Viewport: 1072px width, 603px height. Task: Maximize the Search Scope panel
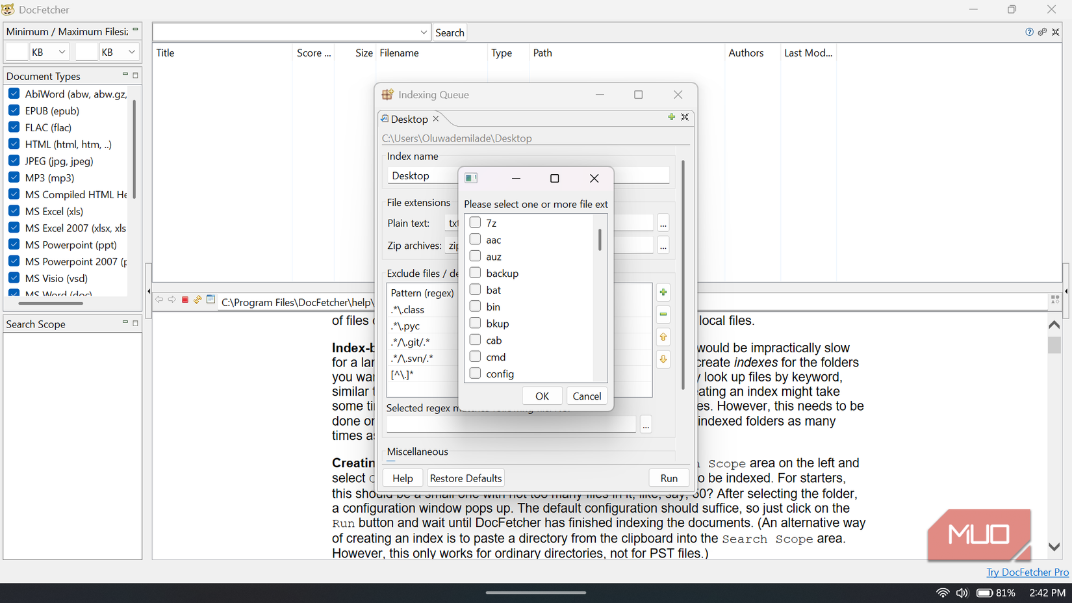click(x=135, y=323)
